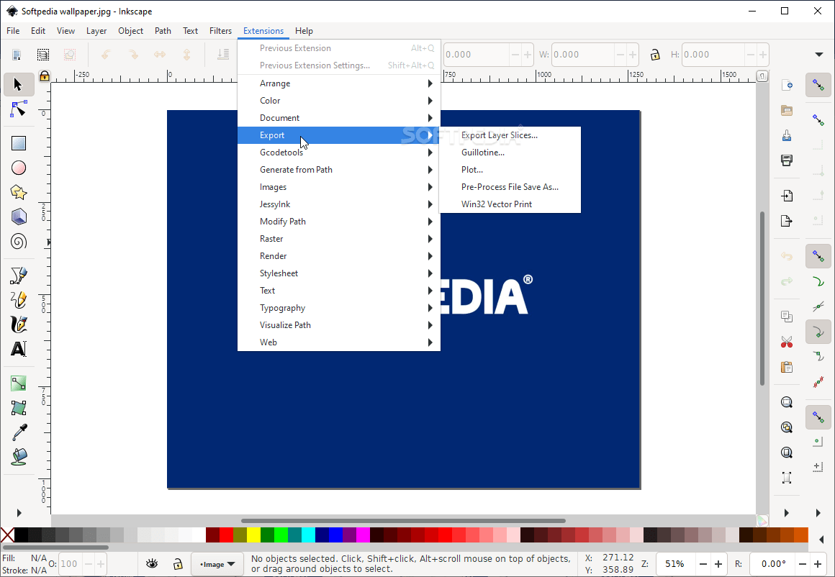Toggle the lock icon near width field
Image resolution: width=835 pixels, height=577 pixels.
[654, 54]
